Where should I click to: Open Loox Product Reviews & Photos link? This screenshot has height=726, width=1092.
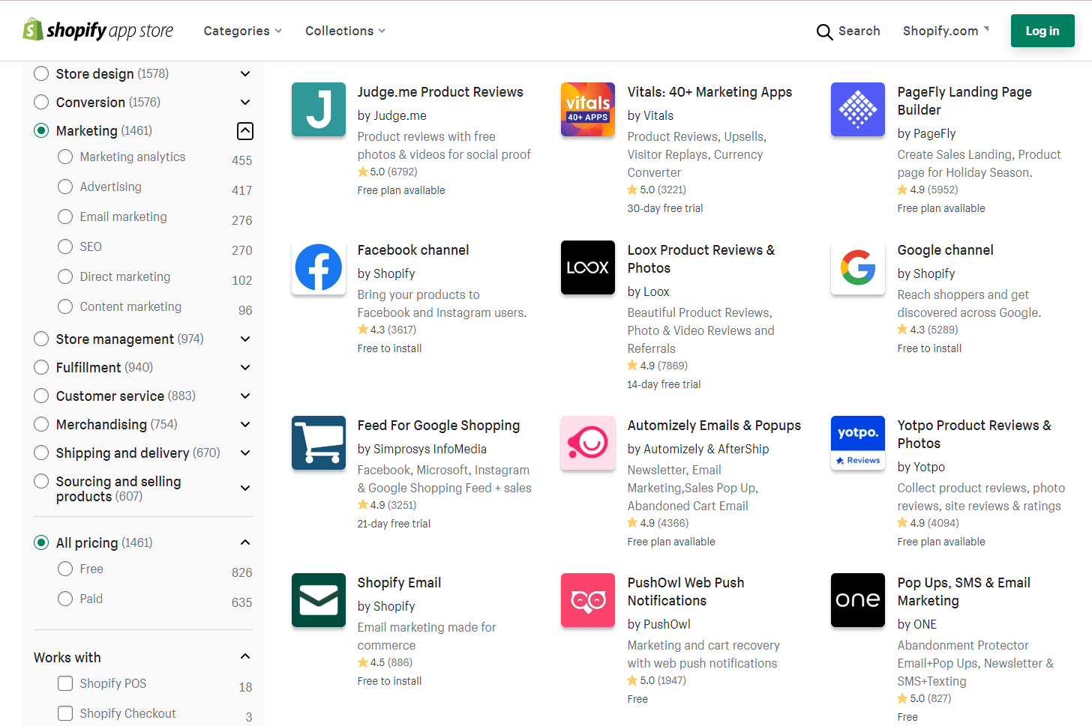coord(701,259)
